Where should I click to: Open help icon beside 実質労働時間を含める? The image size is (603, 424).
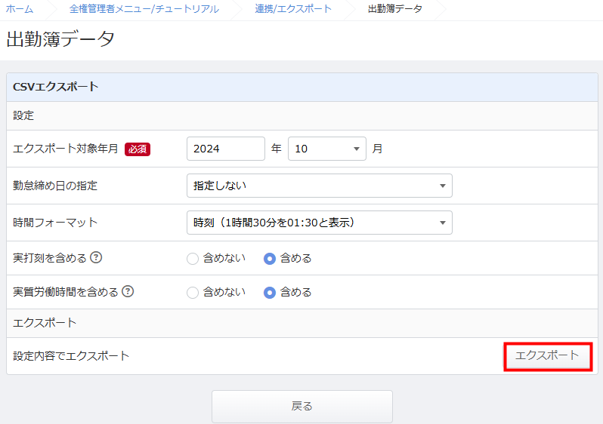pyautogui.click(x=128, y=291)
